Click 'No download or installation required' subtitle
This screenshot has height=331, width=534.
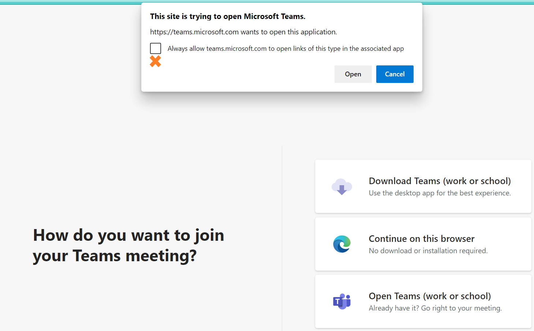(428, 251)
